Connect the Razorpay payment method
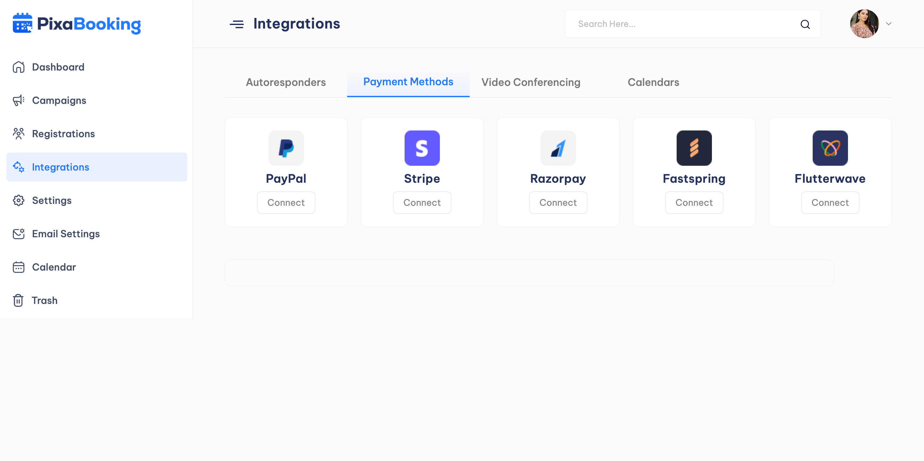Viewport: 924px width, 461px height. pyautogui.click(x=558, y=203)
